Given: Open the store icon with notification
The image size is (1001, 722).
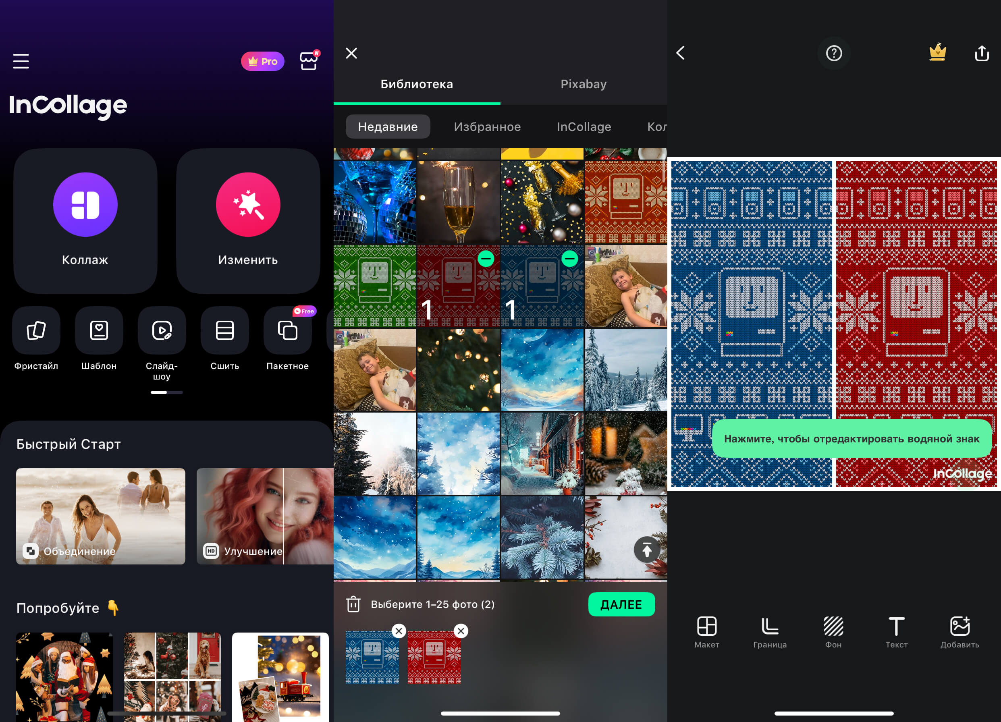Looking at the screenshot, I should click(x=309, y=61).
